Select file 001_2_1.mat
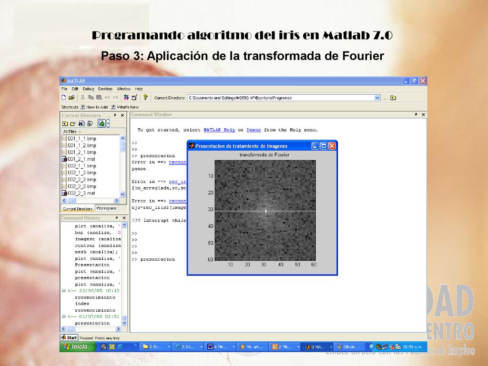The width and height of the screenshot is (488, 366). [79, 159]
